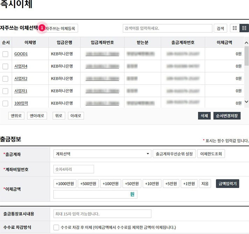Check the GOOD1 row checkbox
This screenshot has height=234, width=249.
[5, 54]
